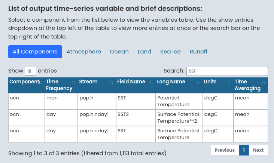Open the Runoff component tab

click(x=198, y=52)
